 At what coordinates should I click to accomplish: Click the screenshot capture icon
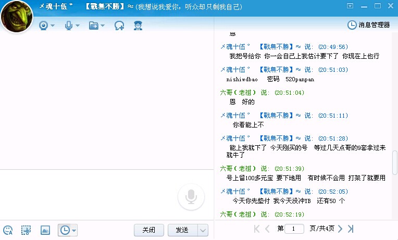click(x=26, y=230)
